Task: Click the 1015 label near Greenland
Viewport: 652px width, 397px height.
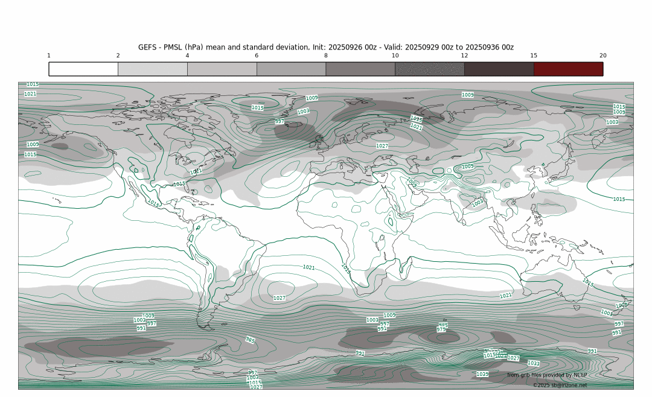Action: coord(257,107)
